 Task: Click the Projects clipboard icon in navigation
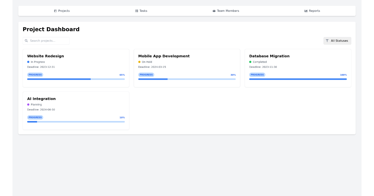pyautogui.click(x=55, y=11)
